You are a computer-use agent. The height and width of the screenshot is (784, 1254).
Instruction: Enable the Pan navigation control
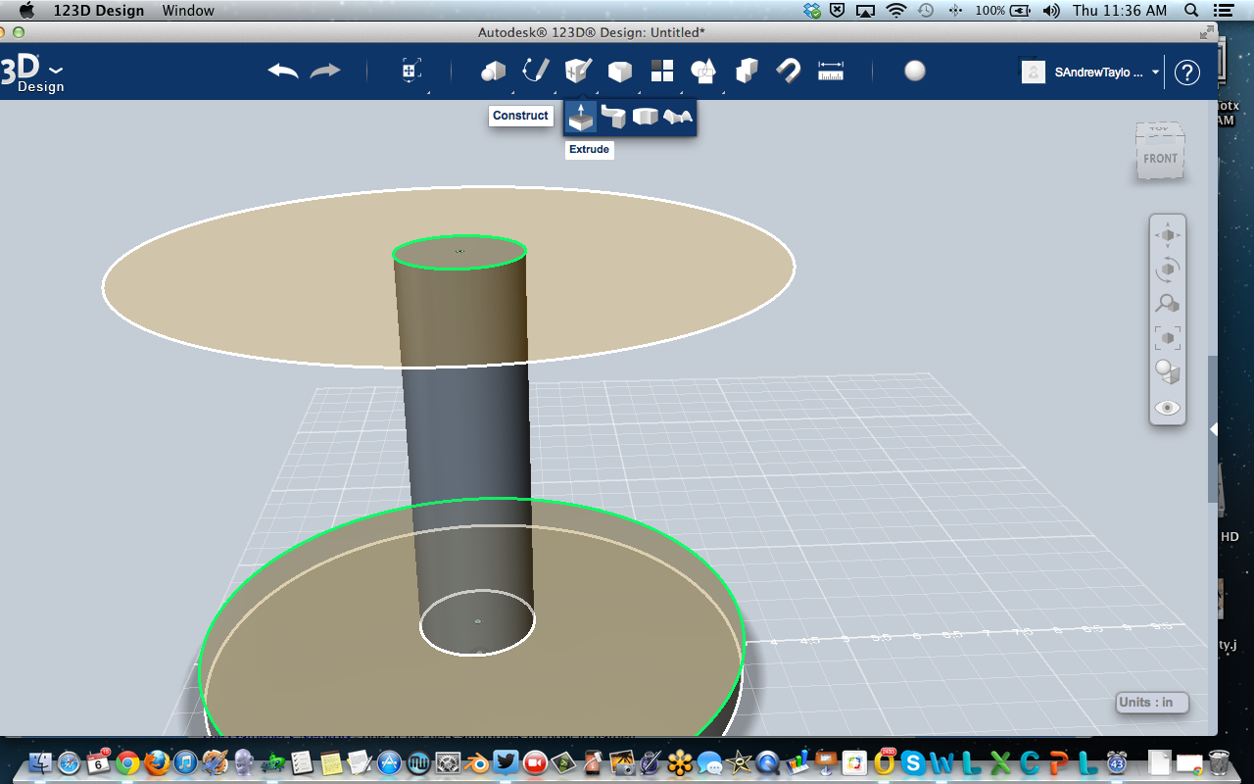(x=1167, y=234)
